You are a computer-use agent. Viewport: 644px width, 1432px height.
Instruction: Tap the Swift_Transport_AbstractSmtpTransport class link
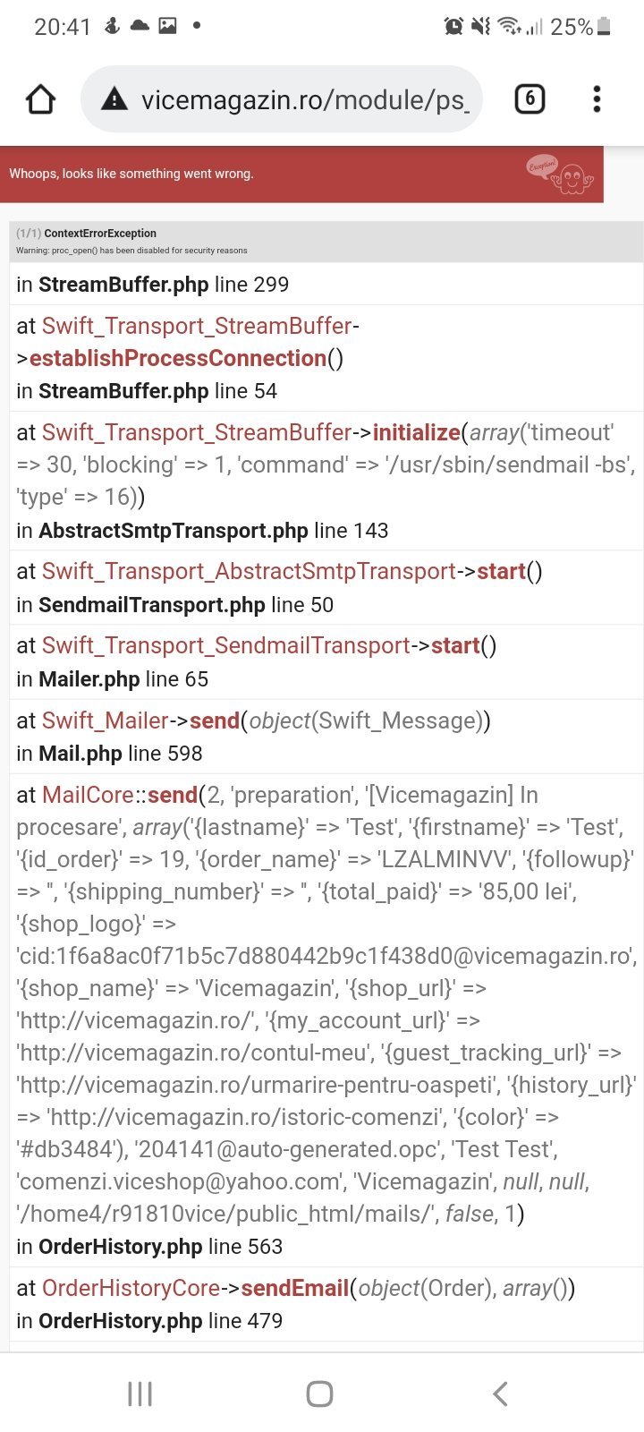(x=249, y=572)
